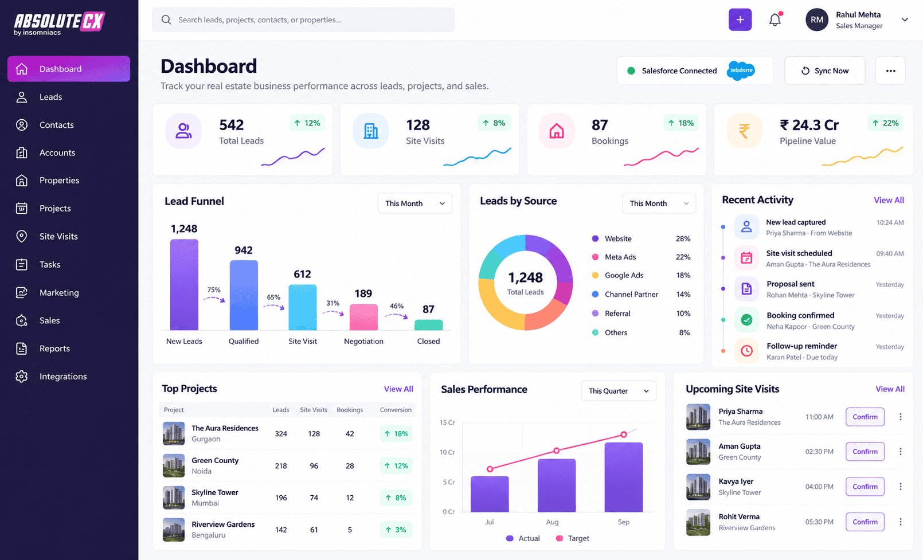The height and width of the screenshot is (560, 923).
Task: Click the Skyline Tower project thumbnail
Action: tap(174, 498)
